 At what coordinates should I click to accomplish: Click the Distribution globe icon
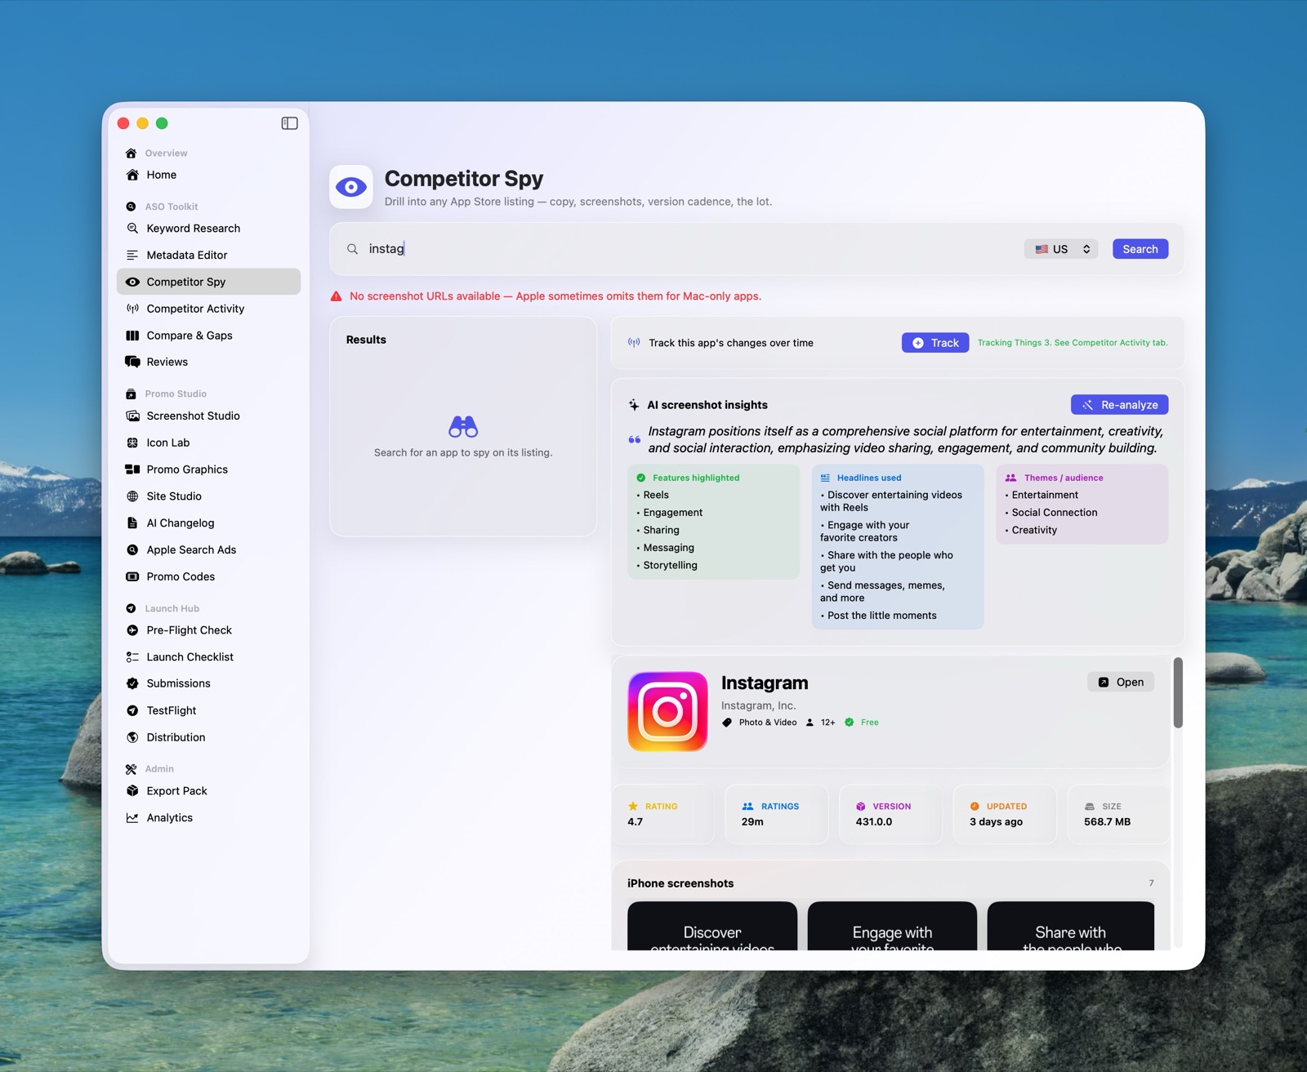click(x=132, y=737)
